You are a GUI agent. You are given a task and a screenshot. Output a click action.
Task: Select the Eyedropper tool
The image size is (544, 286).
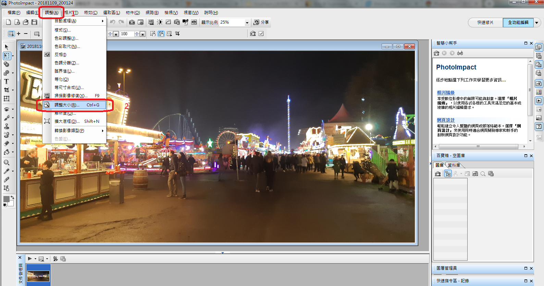(x=6, y=171)
